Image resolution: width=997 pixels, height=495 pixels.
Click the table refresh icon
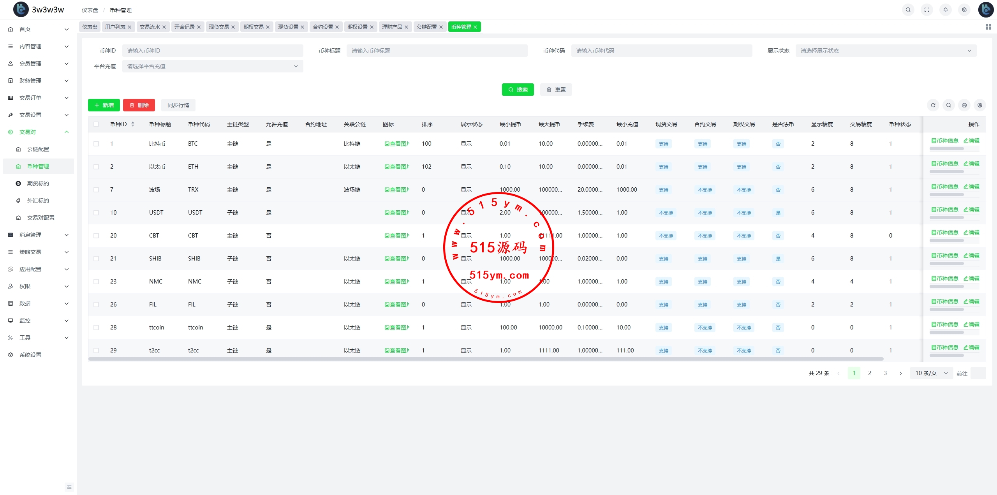coord(933,105)
